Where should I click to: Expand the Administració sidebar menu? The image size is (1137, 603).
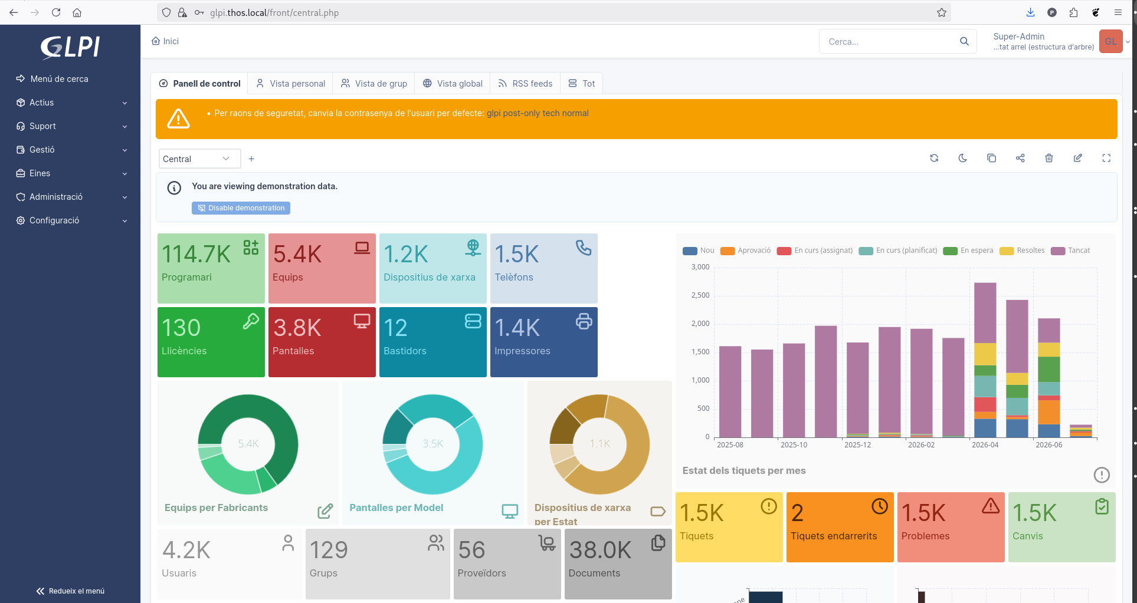point(71,197)
